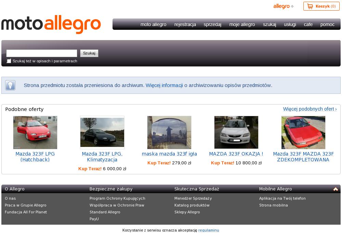Open 'moje allegro' in the navigation bar
This screenshot has width=342, height=237.
point(242,24)
